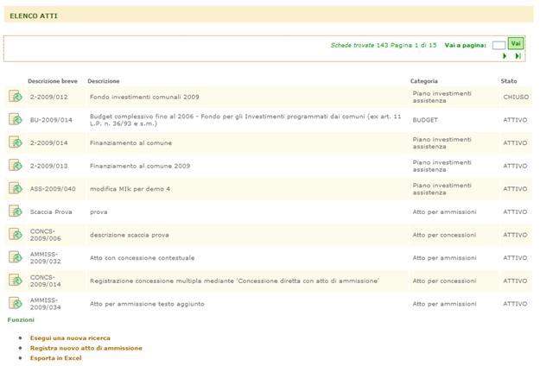Select the CONCS-2009/014 code cell
Viewport: 540px width, 366px height.
coord(46,281)
